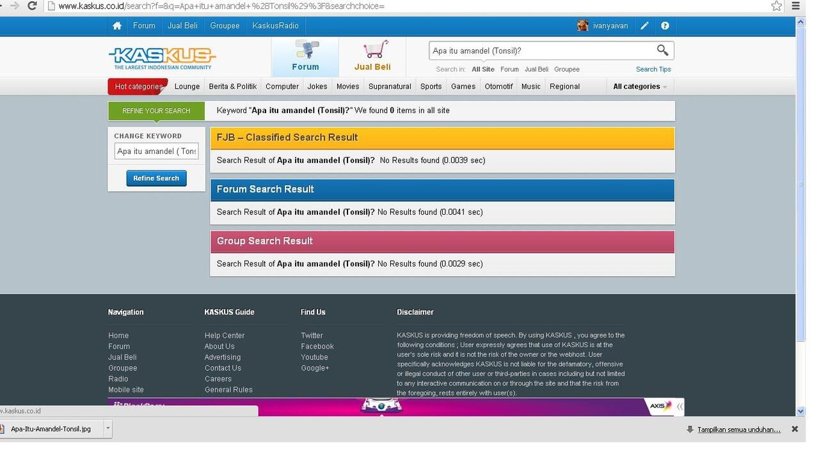Click Tampilkan semua unduhan link
819x462 pixels.
pyautogui.click(x=739, y=429)
